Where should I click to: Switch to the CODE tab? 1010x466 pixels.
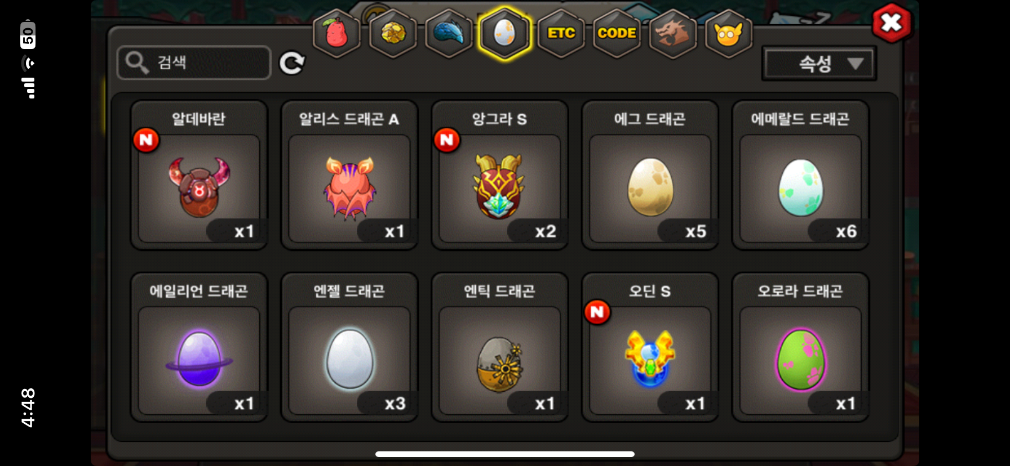click(617, 34)
